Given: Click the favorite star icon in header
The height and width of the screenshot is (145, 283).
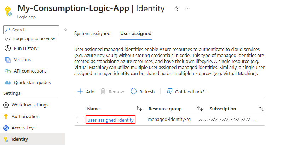Looking at the screenshot, I should [176, 8].
